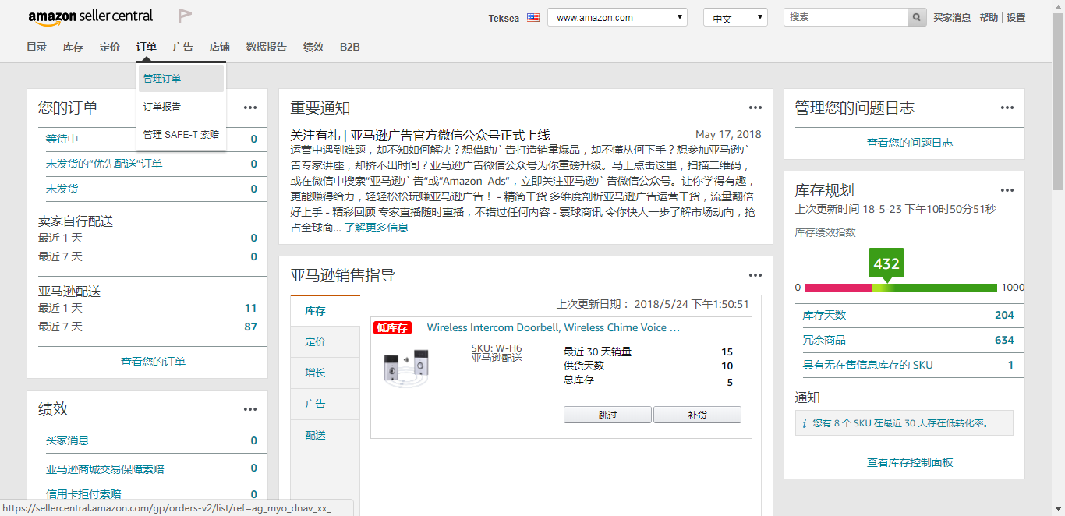Click the US flag icon next to Teksea
This screenshot has width=1065, height=516.
533,17
